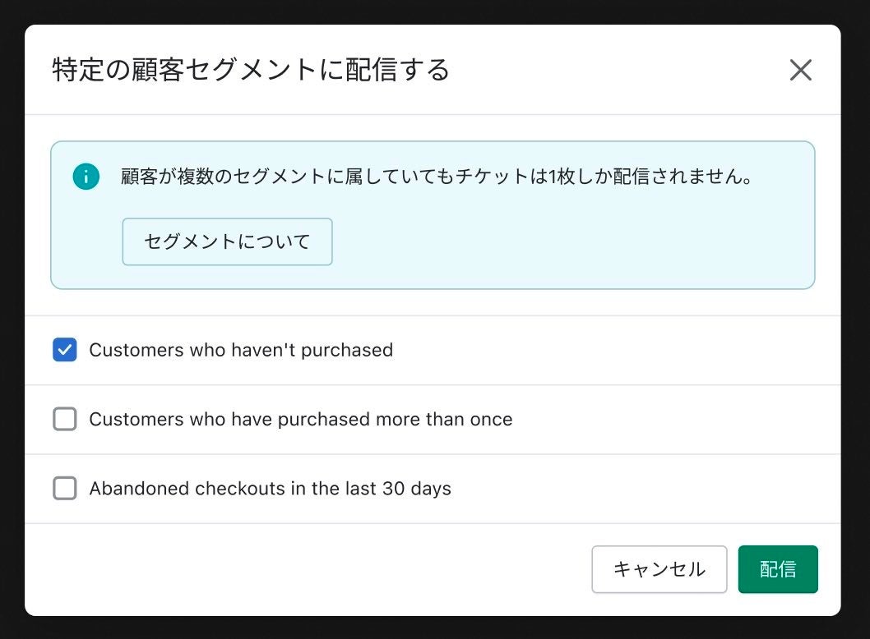The width and height of the screenshot is (870, 639).
Task: Click the teal info icon in the banner
Action: pyautogui.click(x=86, y=177)
